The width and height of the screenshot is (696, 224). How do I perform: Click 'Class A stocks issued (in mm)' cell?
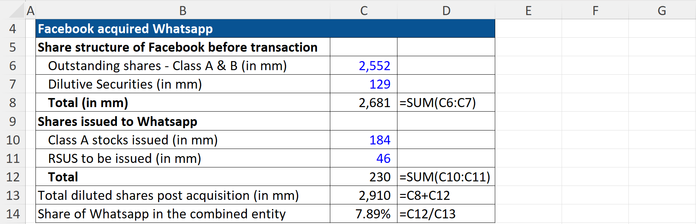pyautogui.click(x=183, y=140)
